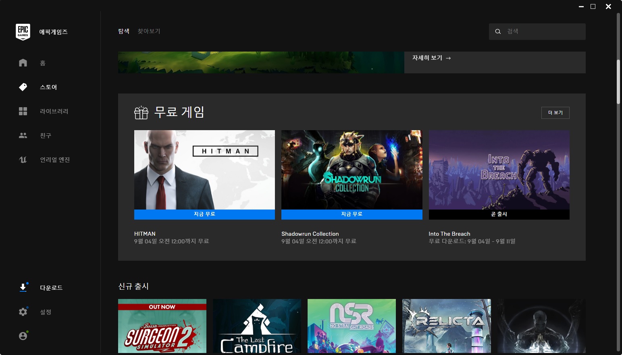622x355 pixels.
Task: Click the Shadowrun Collection title text
Action: tap(310, 234)
